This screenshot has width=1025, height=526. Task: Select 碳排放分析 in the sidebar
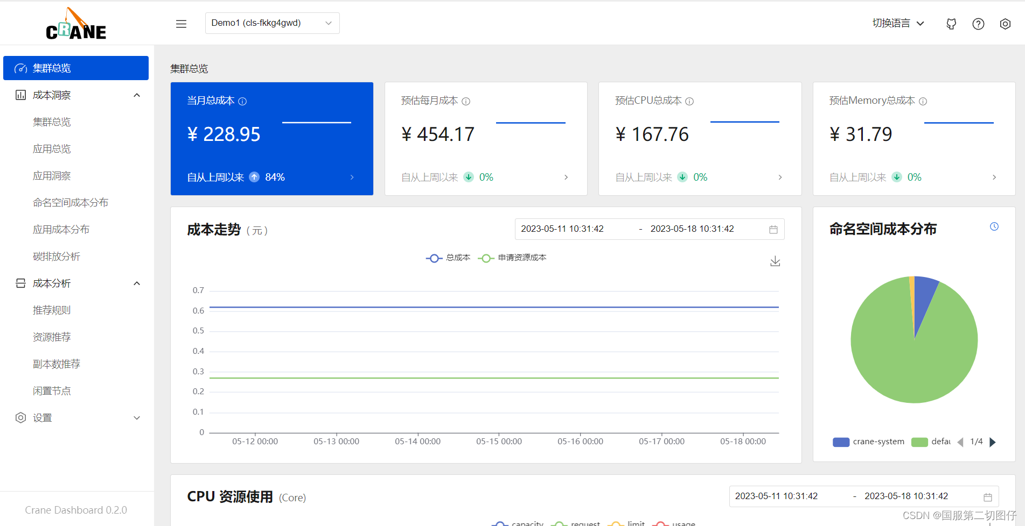(x=57, y=256)
